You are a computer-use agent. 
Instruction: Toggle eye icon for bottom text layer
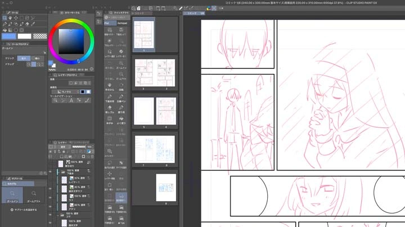[x=50, y=223]
